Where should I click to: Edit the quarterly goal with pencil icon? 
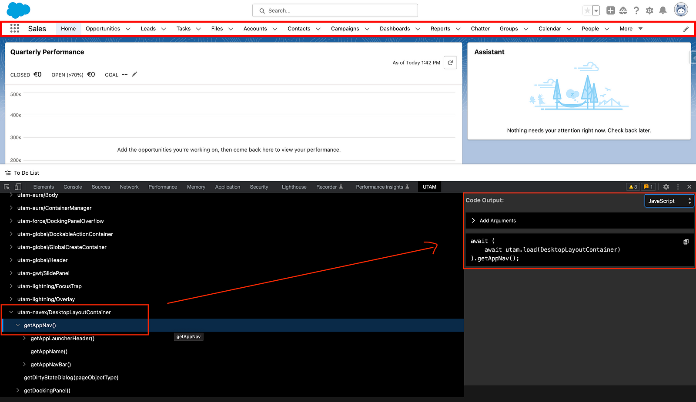coord(134,74)
